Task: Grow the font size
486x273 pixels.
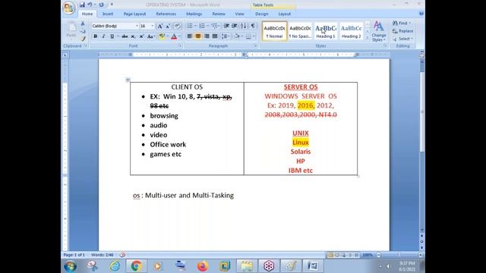Action: (160, 26)
